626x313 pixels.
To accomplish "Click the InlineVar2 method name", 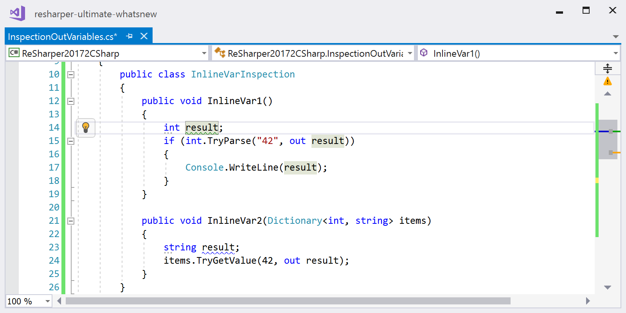I will 234,221.
